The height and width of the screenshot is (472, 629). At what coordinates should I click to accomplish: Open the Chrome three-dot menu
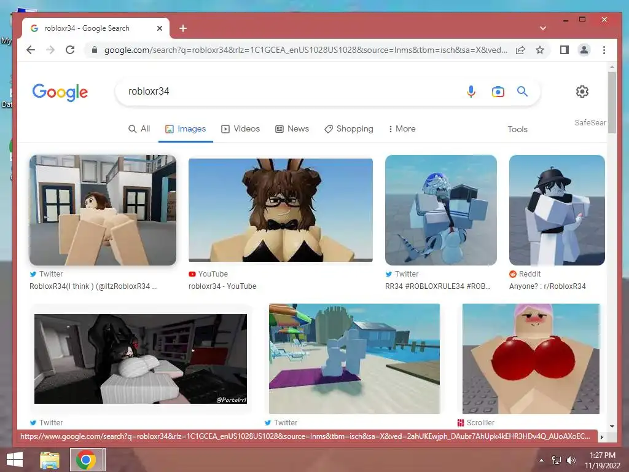604,50
